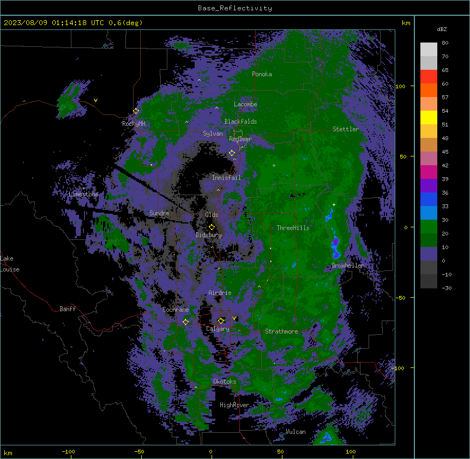
Task: Click the asterisk marker above Limestone label
Action: 84,189
